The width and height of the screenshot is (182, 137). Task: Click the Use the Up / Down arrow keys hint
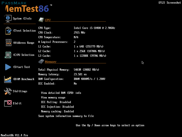click(x=110, y=125)
